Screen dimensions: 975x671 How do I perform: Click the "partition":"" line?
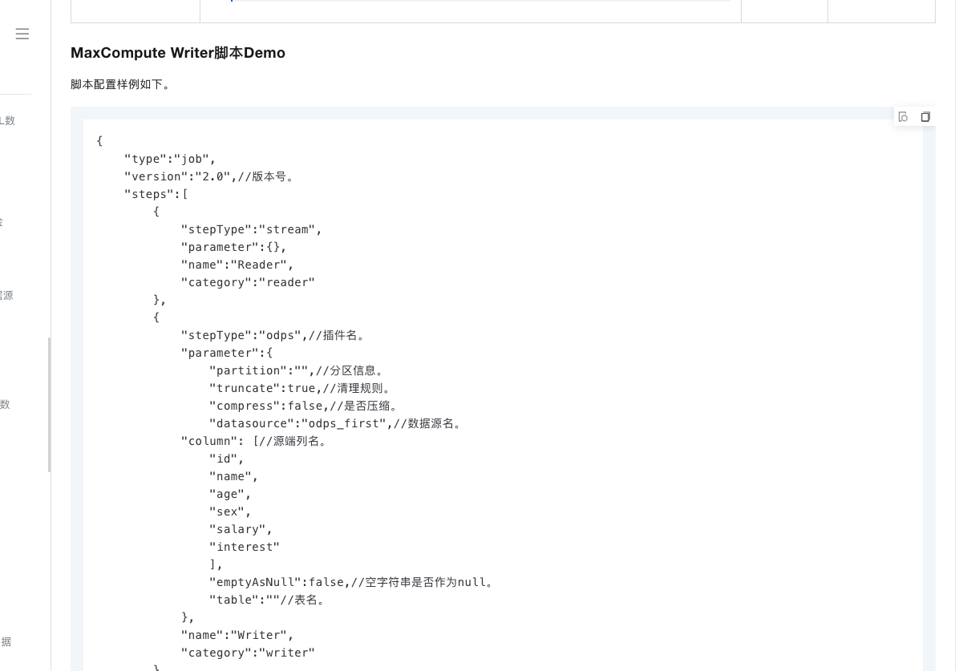pos(299,370)
